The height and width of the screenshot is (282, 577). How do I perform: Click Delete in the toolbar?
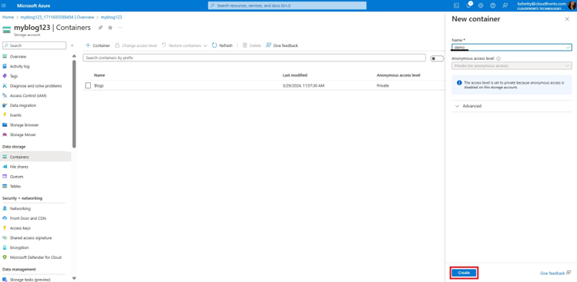pos(252,45)
